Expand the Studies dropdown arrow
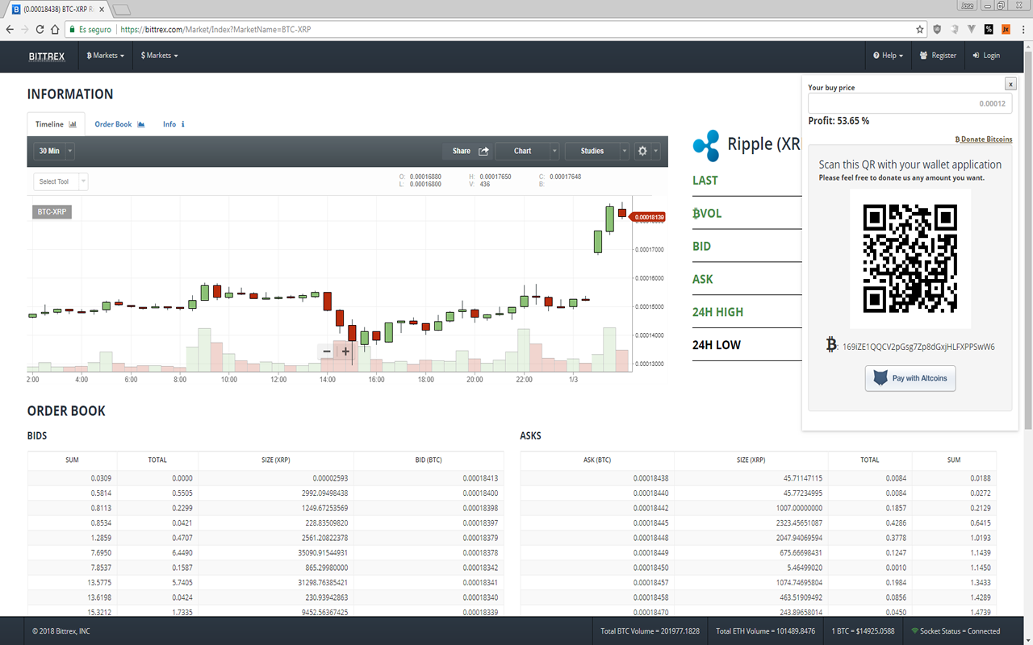Image resolution: width=1033 pixels, height=645 pixels. (x=624, y=151)
